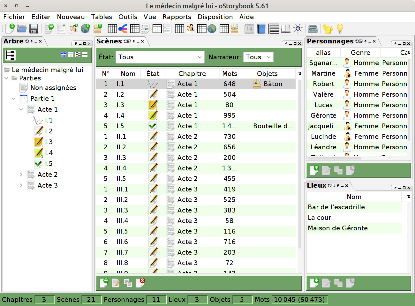The width and height of the screenshot is (415, 306).
Task: Open the blue book view
Action: [261, 29]
